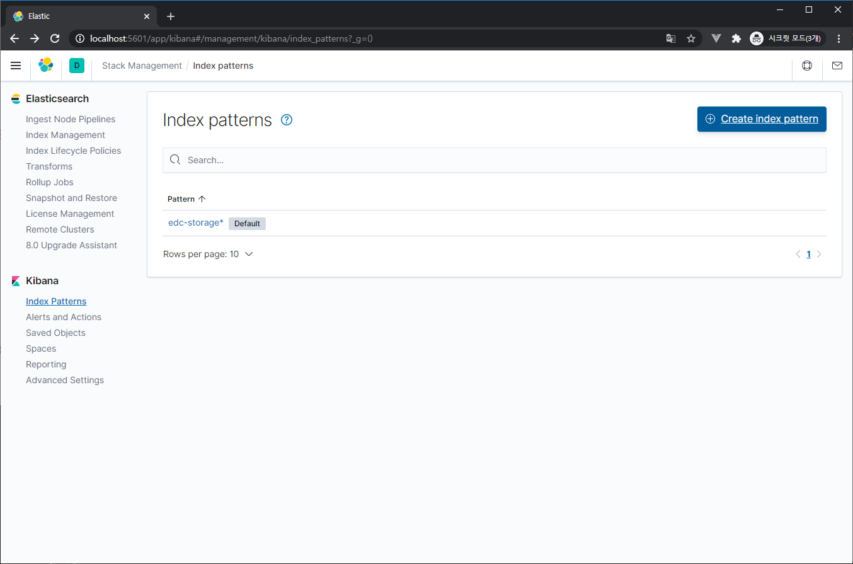Go back in browser history
Image resolution: width=853 pixels, height=564 pixels.
(x=14, y=38)
